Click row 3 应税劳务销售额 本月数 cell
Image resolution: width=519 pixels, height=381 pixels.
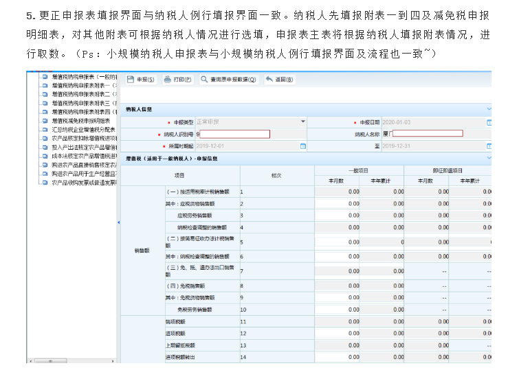coord(337,216)
